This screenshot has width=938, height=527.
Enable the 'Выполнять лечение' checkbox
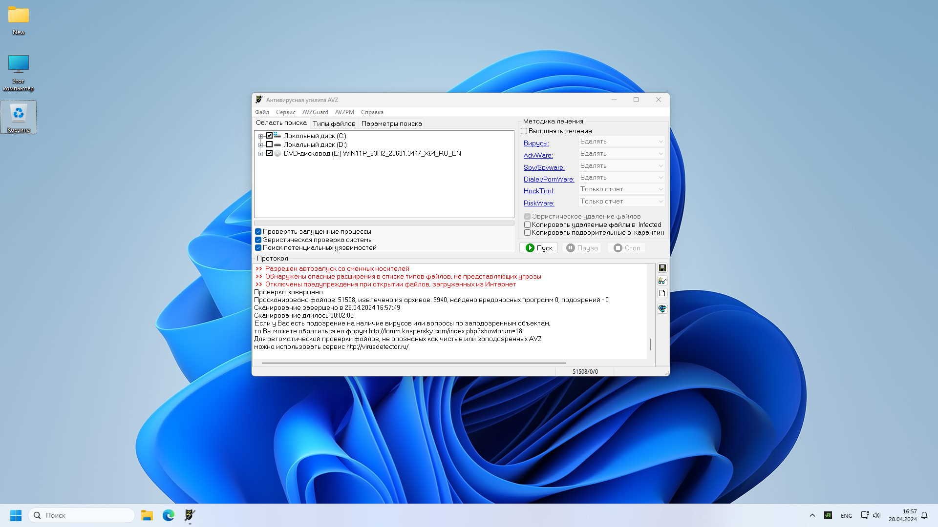[x=524, y=131]
